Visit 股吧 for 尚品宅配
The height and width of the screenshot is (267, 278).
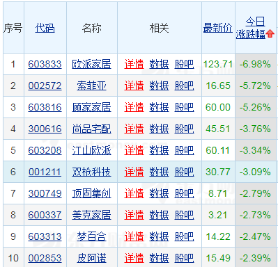tap(184, 129)
